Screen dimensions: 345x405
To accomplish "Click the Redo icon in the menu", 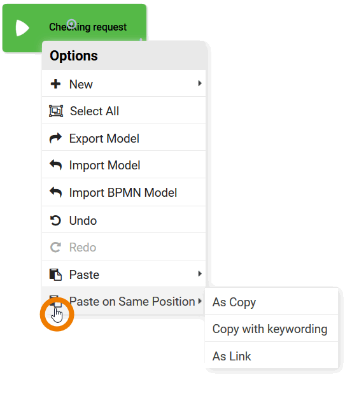I will tap(55, 248).
